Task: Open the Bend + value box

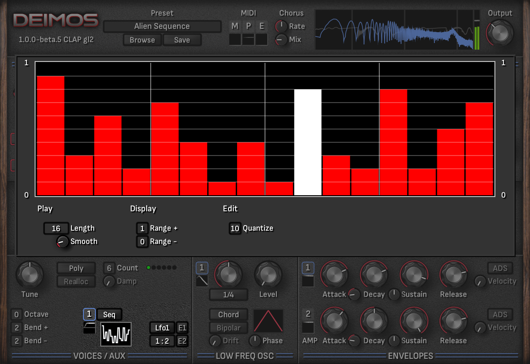Action: 16,328
